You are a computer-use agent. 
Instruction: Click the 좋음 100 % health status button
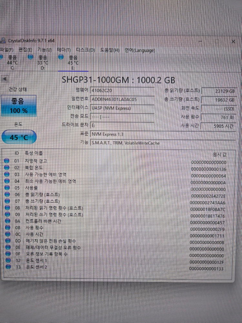pos(19,106)
